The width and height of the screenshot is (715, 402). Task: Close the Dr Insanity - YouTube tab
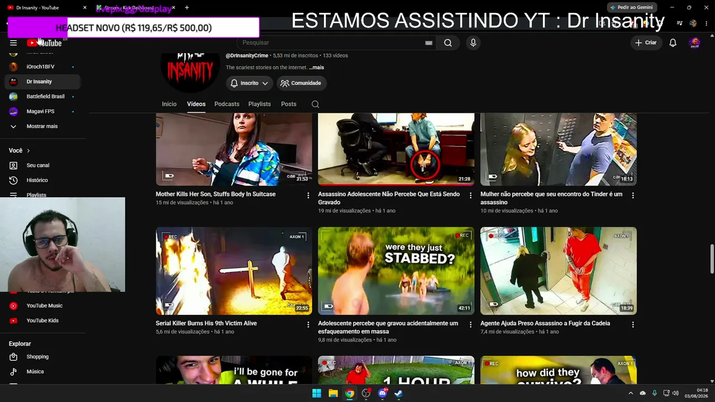[85, 8]
